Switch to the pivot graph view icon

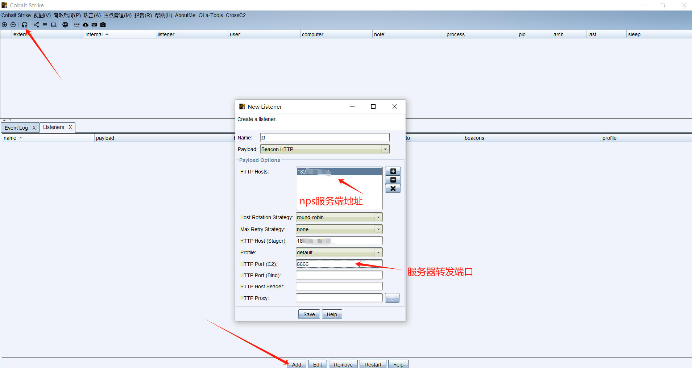click(36, 25)
